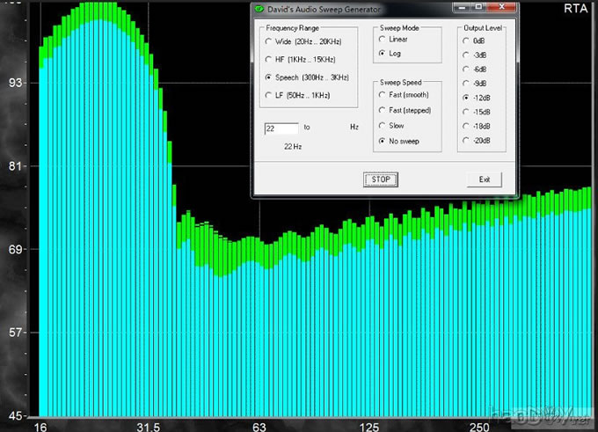Set output level to -6dB
Screen dimensions: 598x432
point(466,69)
